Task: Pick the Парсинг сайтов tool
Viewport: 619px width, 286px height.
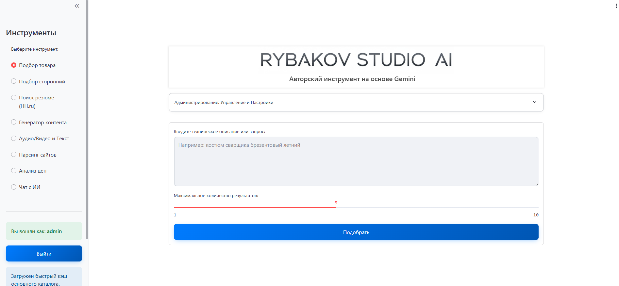Action: [14, 155]
